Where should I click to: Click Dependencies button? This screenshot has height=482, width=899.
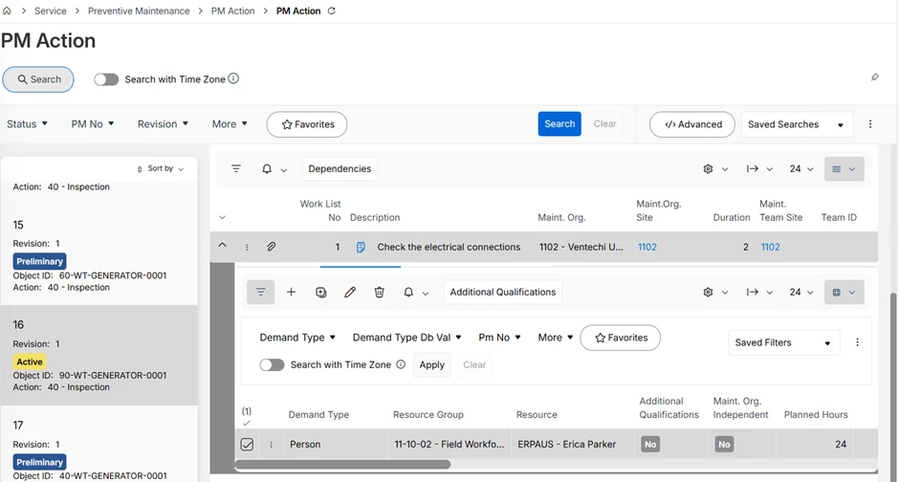340,169
